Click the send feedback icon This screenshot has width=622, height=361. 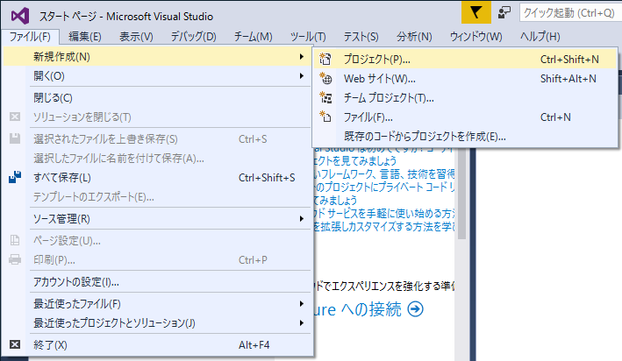pos(504,12)
